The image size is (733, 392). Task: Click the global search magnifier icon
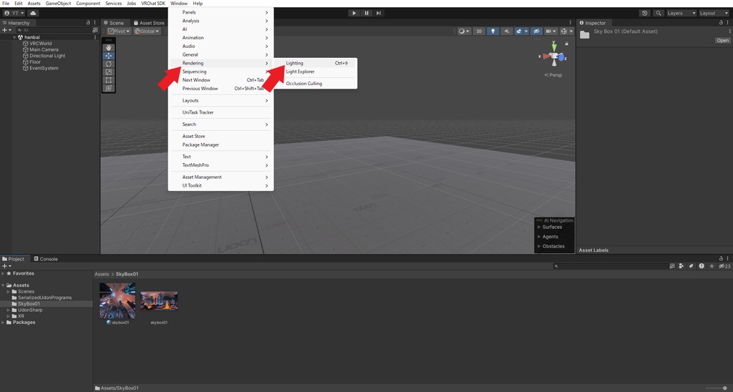click(659, 13)
